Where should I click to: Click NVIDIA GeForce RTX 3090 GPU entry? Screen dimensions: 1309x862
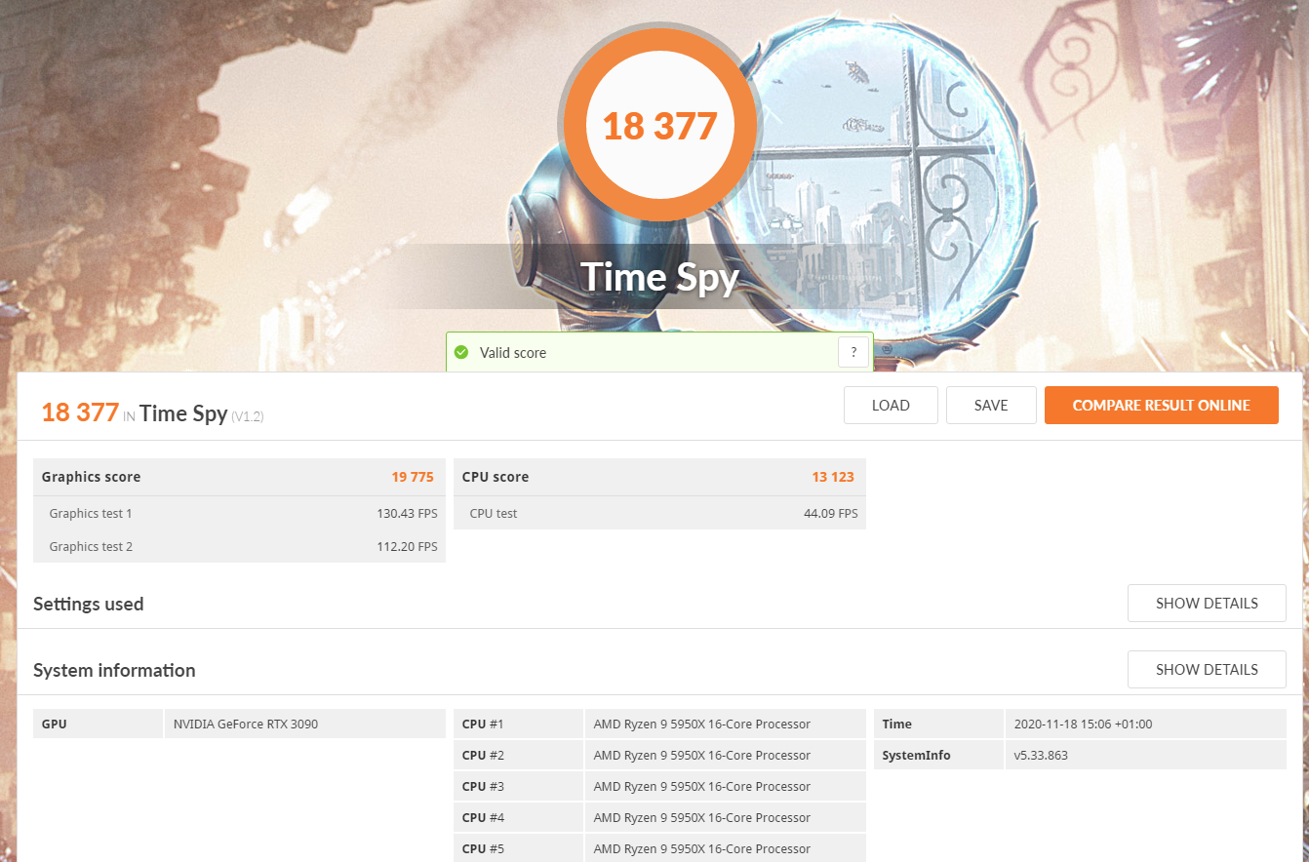click(x=246, y=725)
